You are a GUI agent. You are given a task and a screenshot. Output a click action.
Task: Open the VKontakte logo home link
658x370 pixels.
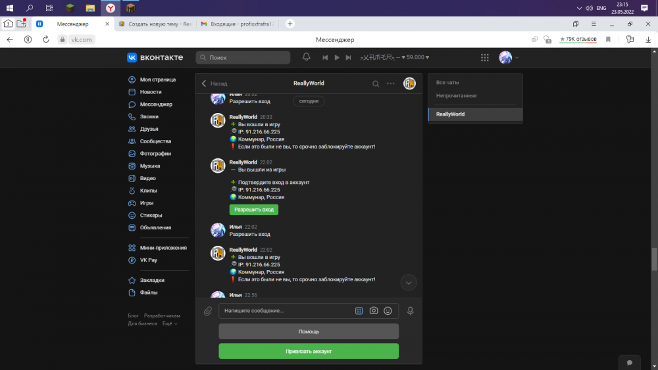coord(155,57)
